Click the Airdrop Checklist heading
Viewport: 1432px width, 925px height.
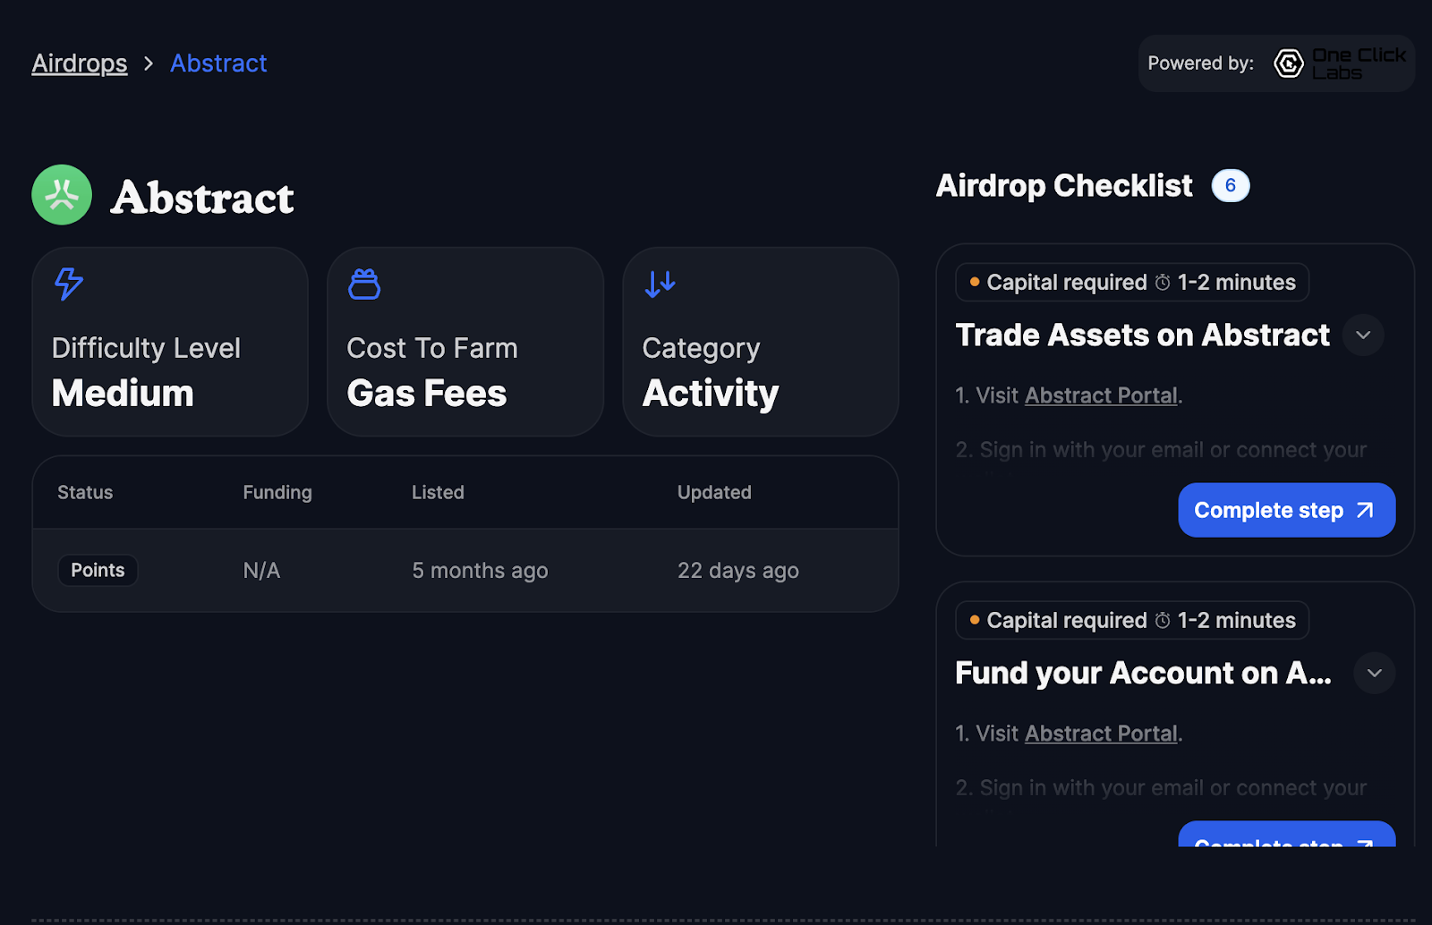[1064, 185]
